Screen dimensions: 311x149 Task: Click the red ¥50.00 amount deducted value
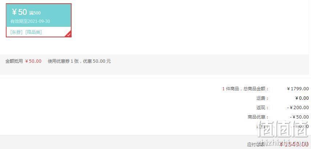click(33, 61)
